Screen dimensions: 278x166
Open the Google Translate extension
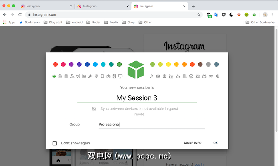(216, 14)
